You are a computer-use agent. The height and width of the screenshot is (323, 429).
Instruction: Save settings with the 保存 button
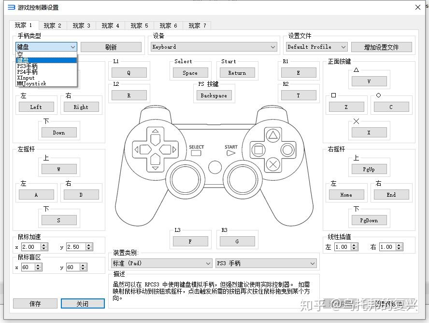pos(35,303)
